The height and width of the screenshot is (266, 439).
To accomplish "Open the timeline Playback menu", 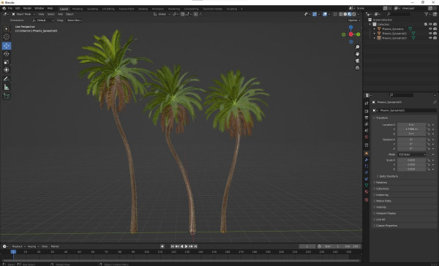I will pos(18,246).
